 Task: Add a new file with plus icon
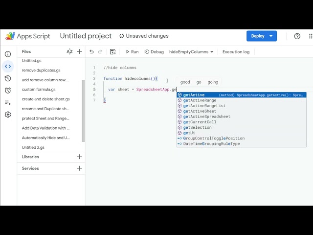point(79,51)
